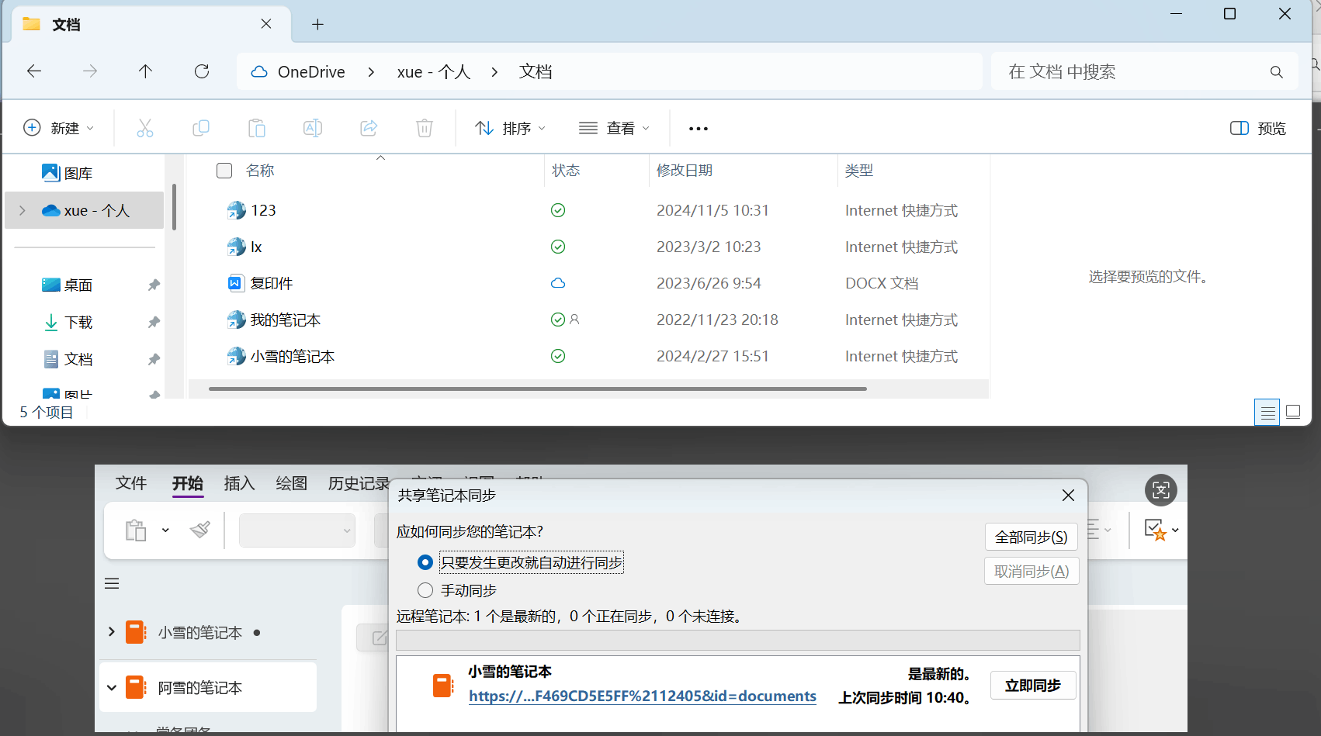Expand 小雪的笔记本 in OneNote sidebar
Viewport: 1321px width, 736px height.
pyautogui.click(x=112, y=632)
